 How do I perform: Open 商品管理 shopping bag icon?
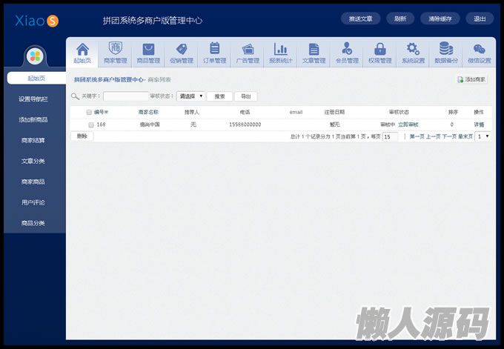148,53
